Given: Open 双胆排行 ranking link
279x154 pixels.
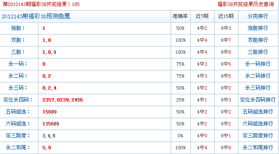Looking at the screenshot, I should [x=258, y=40].
